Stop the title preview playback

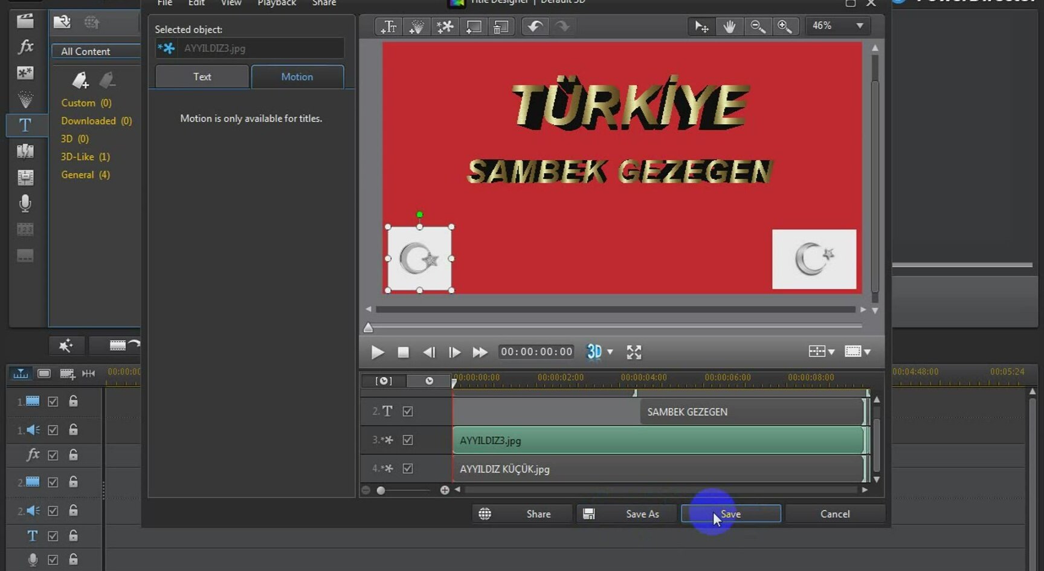(x=404, y=352)
